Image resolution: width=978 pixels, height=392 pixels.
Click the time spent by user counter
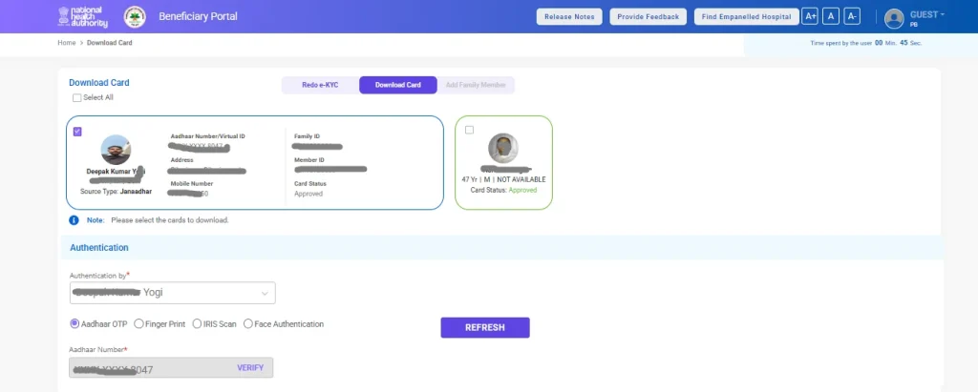865,43
